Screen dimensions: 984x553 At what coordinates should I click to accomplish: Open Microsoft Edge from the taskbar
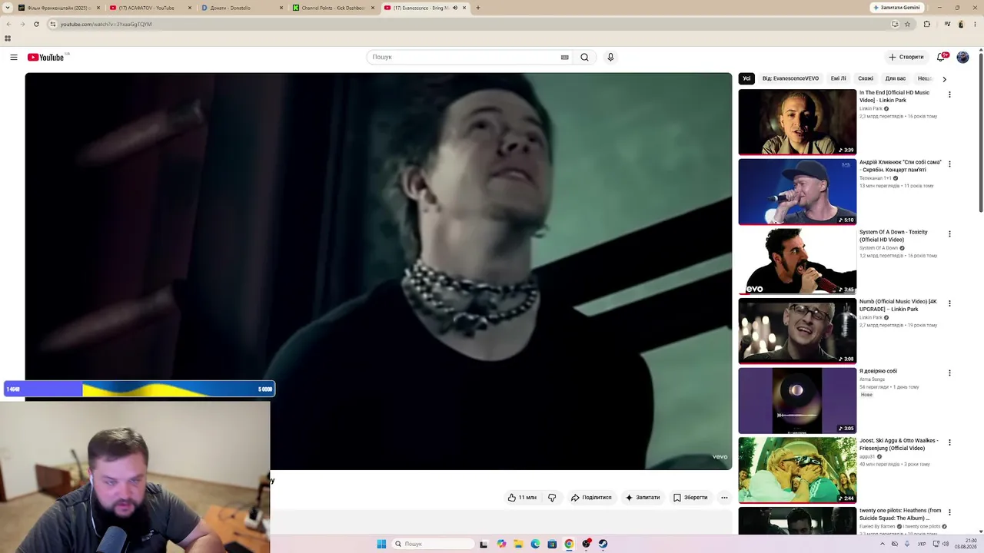pyautogui.click(x=535, y=544)
